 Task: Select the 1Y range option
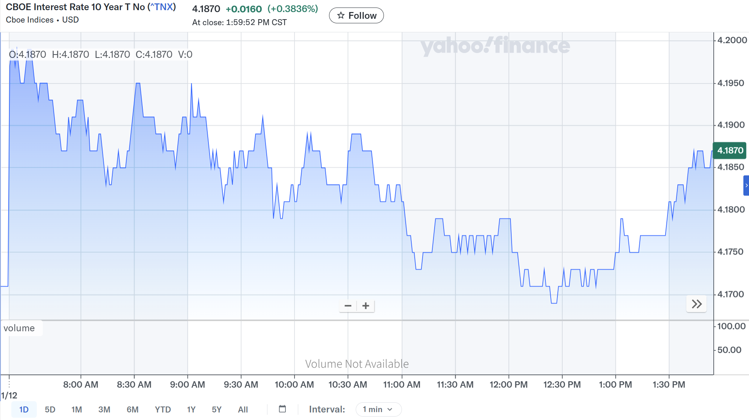(x=191, y=409)
